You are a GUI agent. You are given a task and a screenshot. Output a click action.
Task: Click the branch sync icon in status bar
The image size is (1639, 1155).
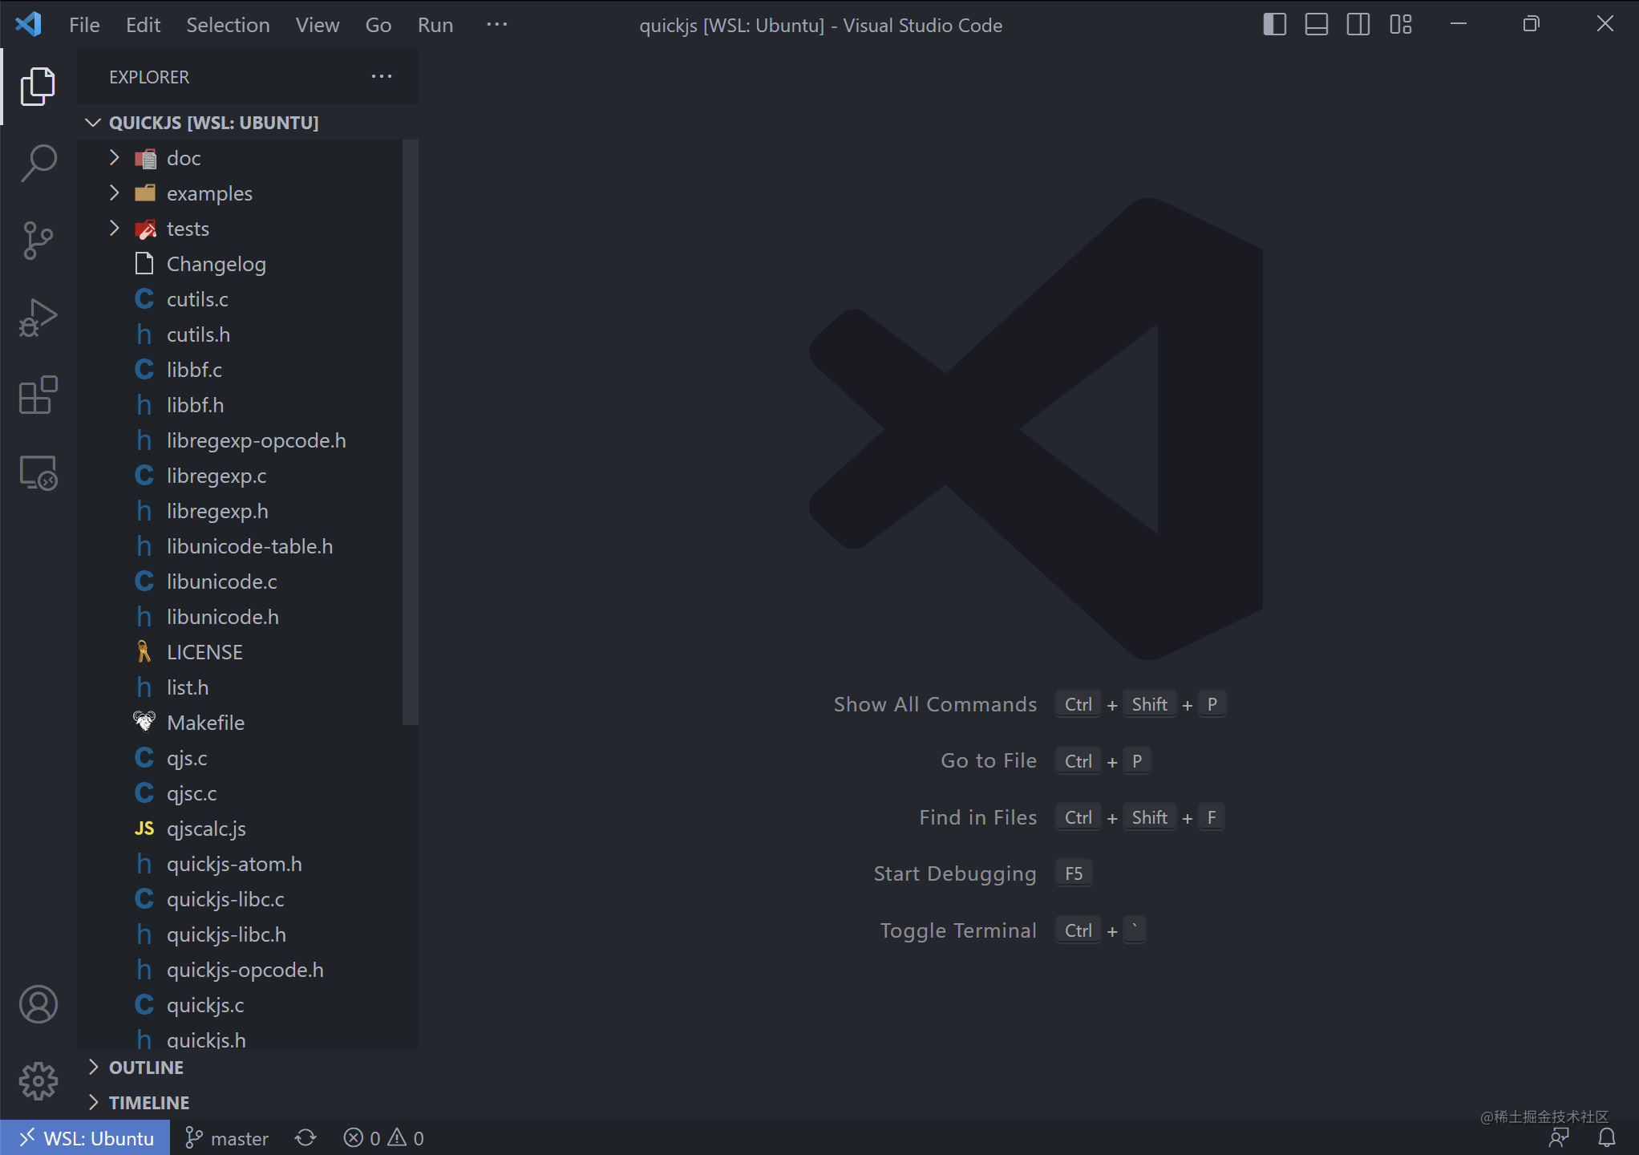click(x=305, y=1137)
